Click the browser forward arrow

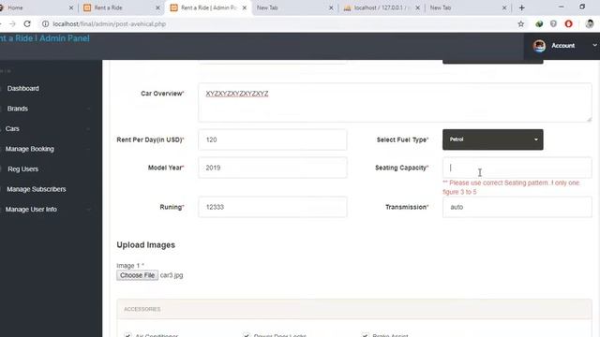click(x=12, y=23)
